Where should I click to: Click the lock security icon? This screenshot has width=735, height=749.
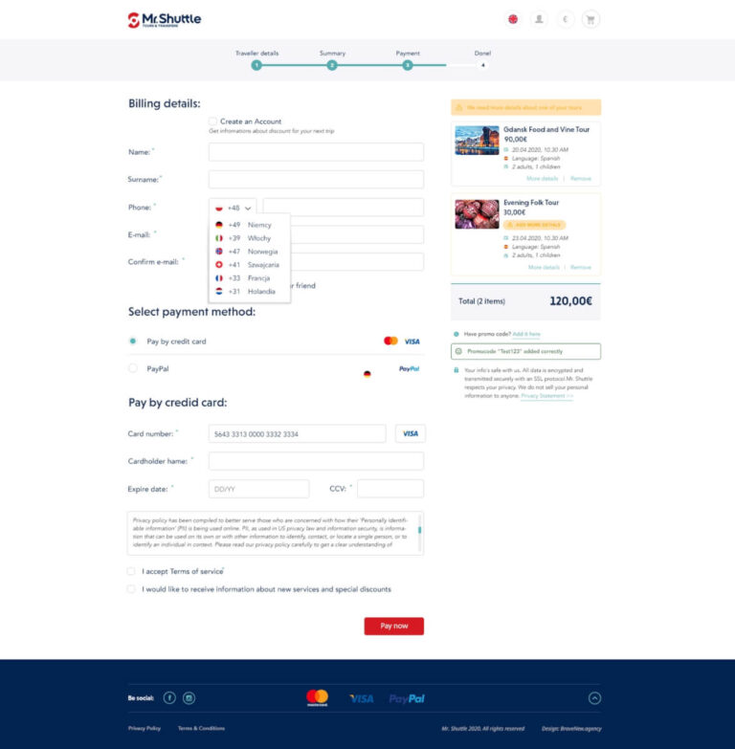click(x=456, y=370)
